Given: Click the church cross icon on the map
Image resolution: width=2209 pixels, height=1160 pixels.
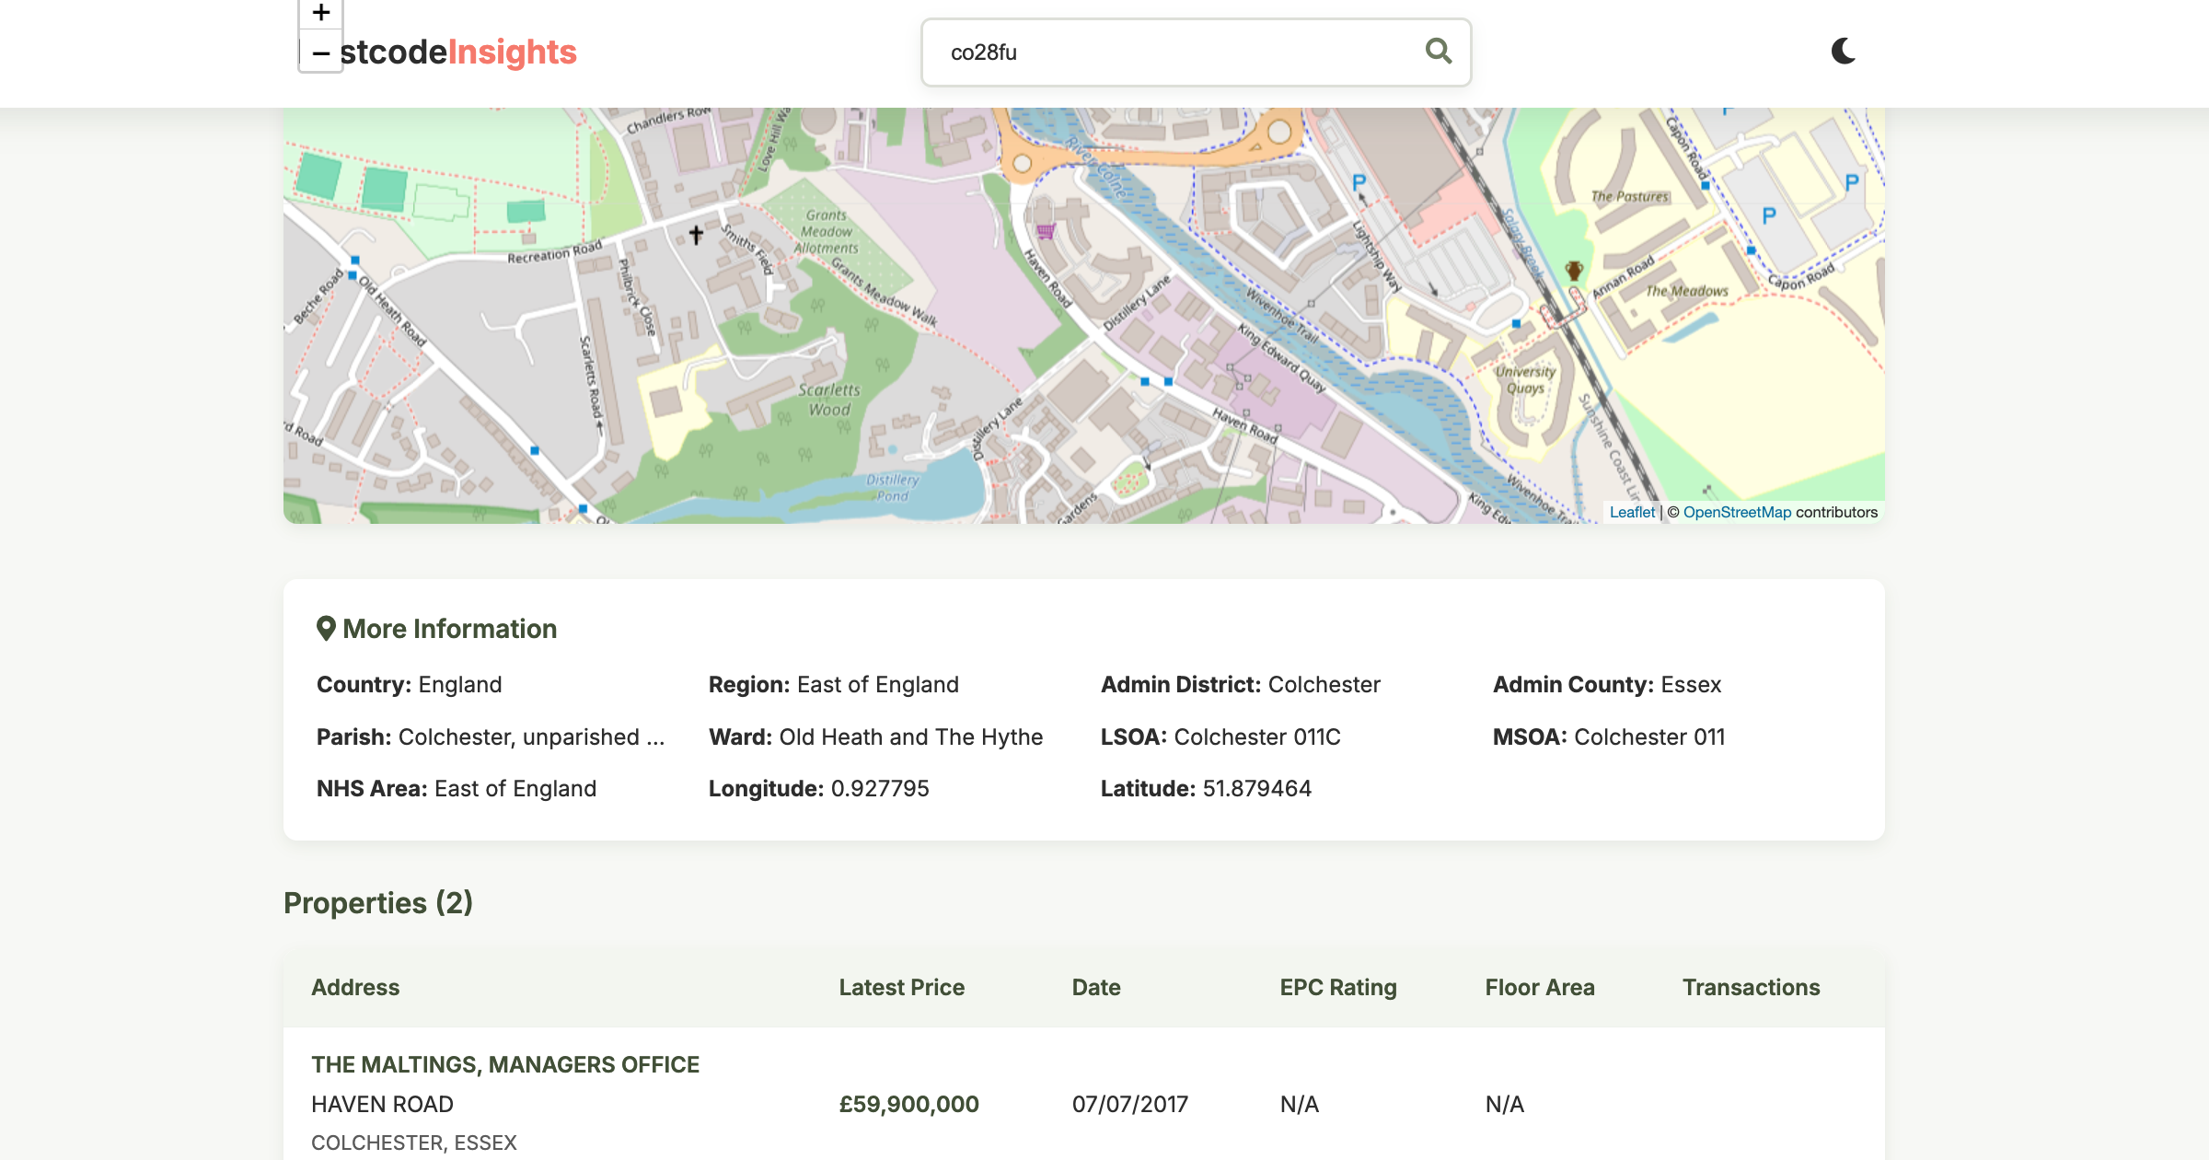Looking at the screenshot, I should (696, 236).
